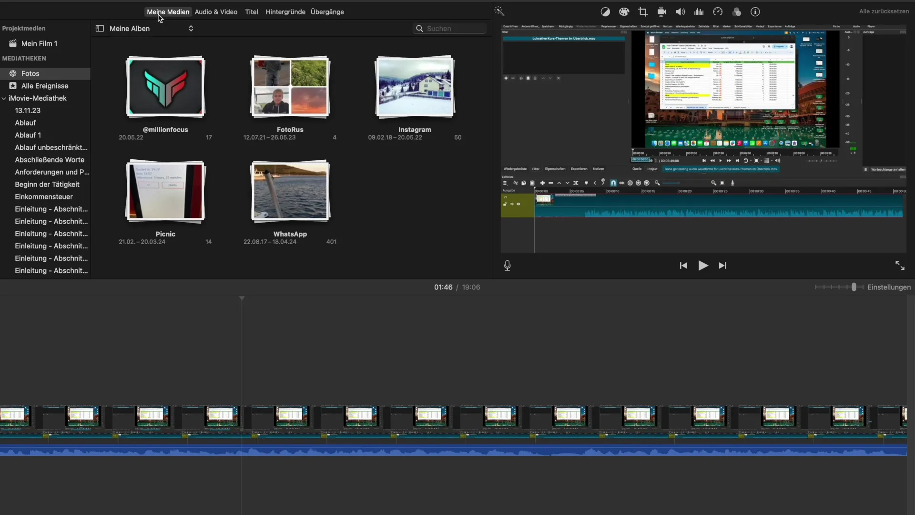This screenshot has width=915, height=515.
Task: Collapse the iMovie-Mediathek tree
Action: click(4, 98)
